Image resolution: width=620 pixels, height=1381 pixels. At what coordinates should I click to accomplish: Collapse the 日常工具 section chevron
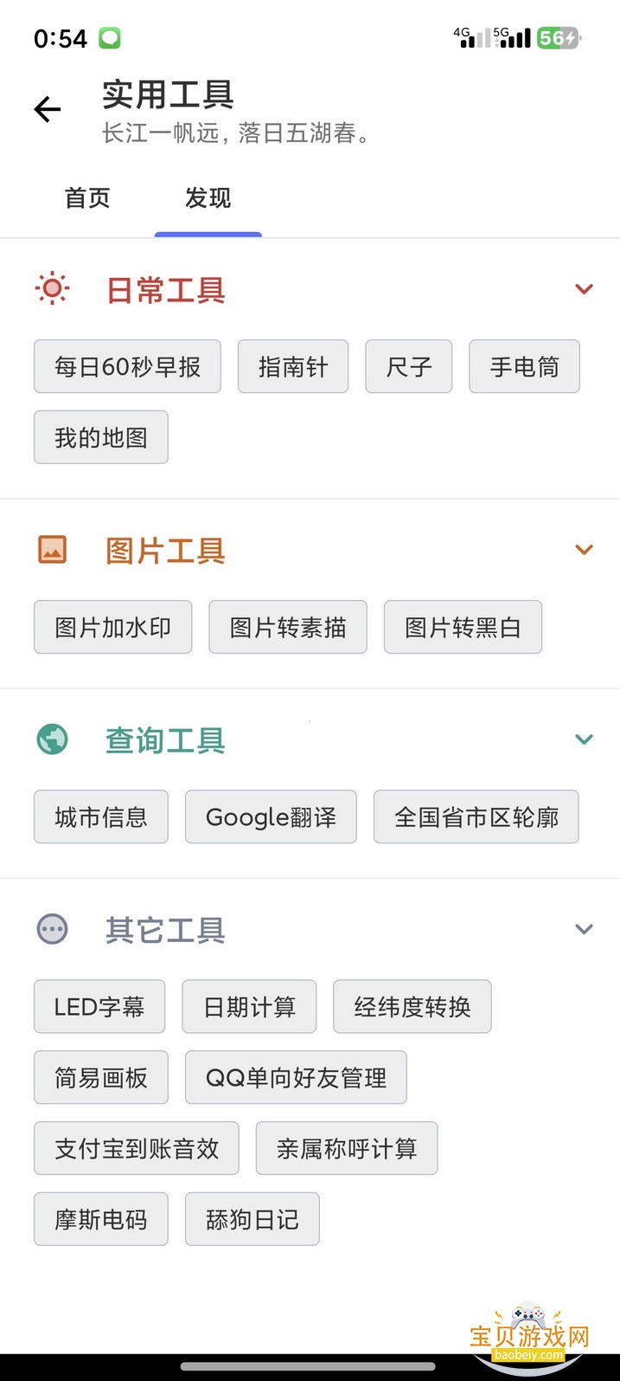585,289
